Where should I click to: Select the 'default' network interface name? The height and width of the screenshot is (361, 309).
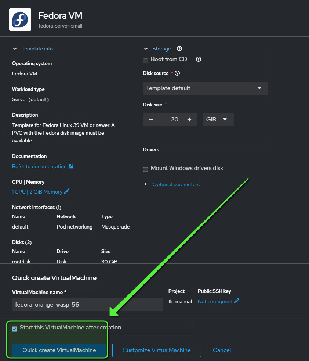[20, 227]
